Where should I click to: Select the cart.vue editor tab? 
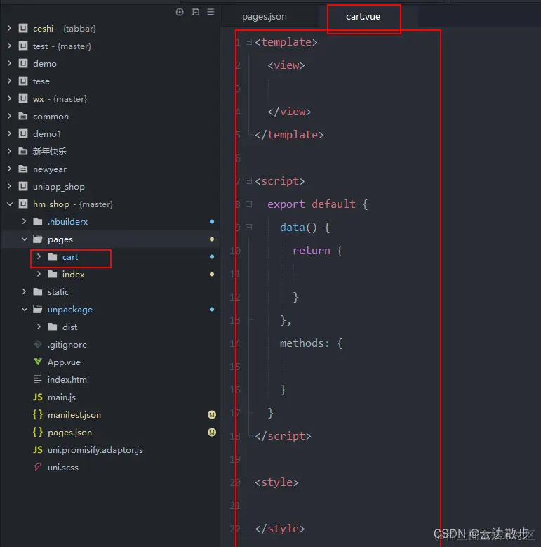[363, 17]
